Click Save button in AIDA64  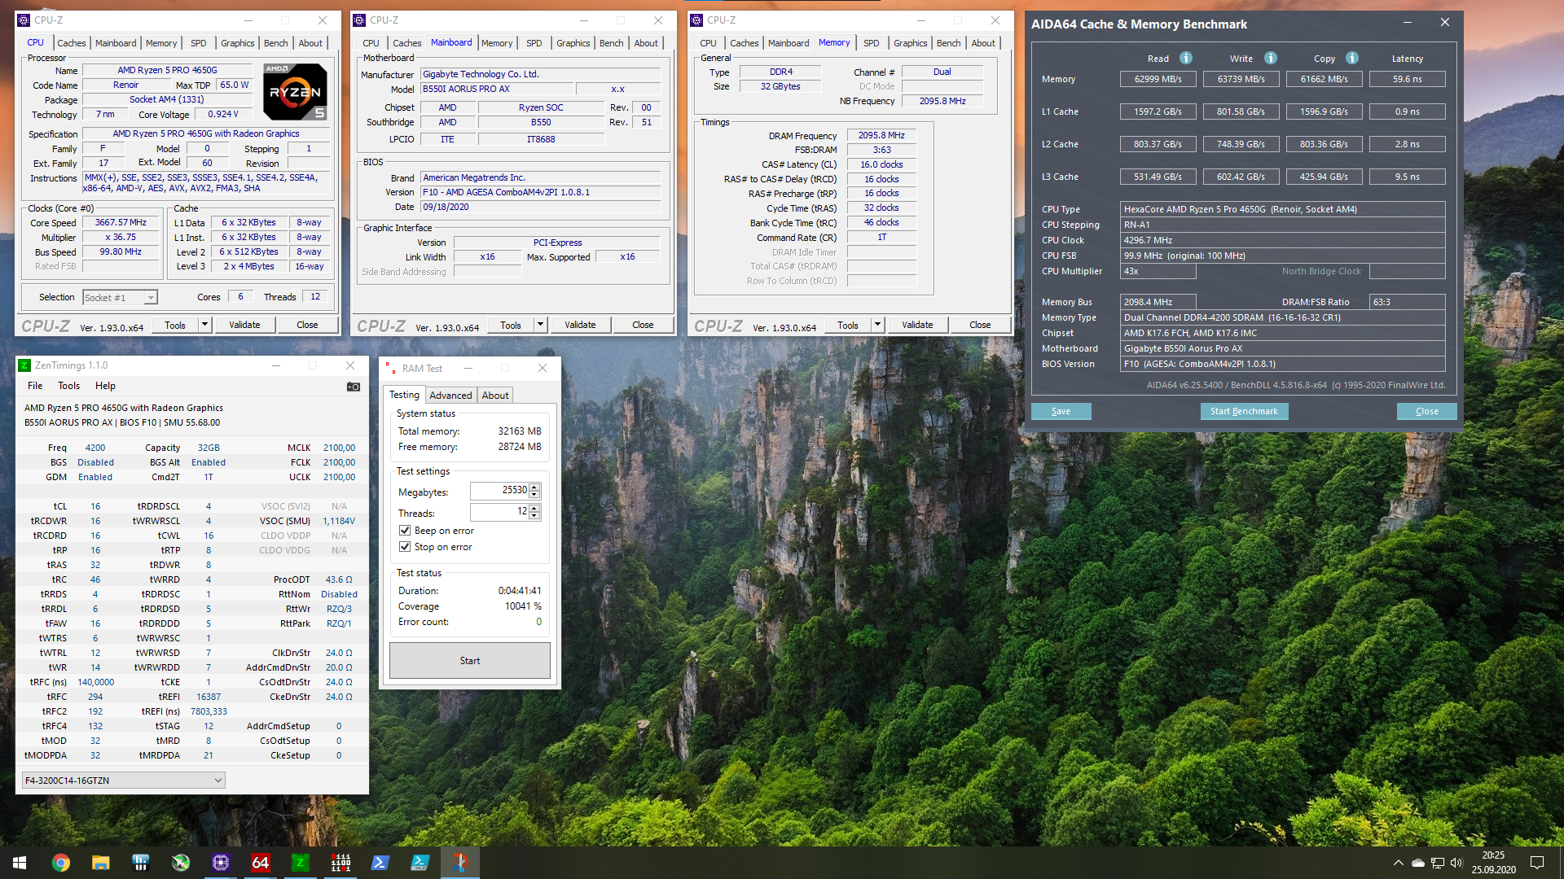(x=1061, y=411)
